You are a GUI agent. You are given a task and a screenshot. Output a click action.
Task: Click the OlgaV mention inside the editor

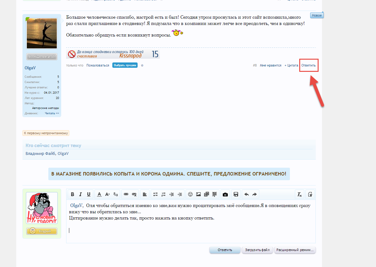coord(76,205)
